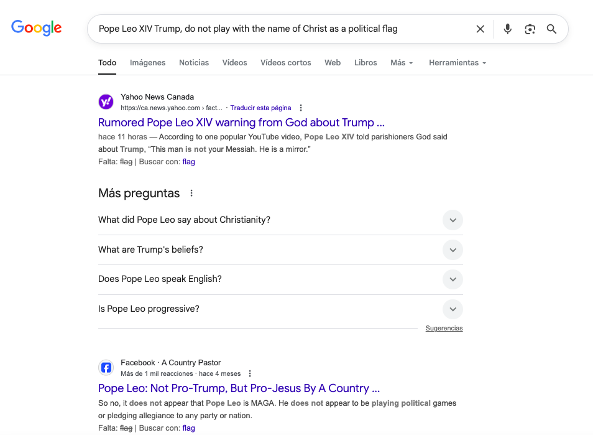Open the Más dropdown menu
The image size is (593, 435).
(x=402, y=63)
